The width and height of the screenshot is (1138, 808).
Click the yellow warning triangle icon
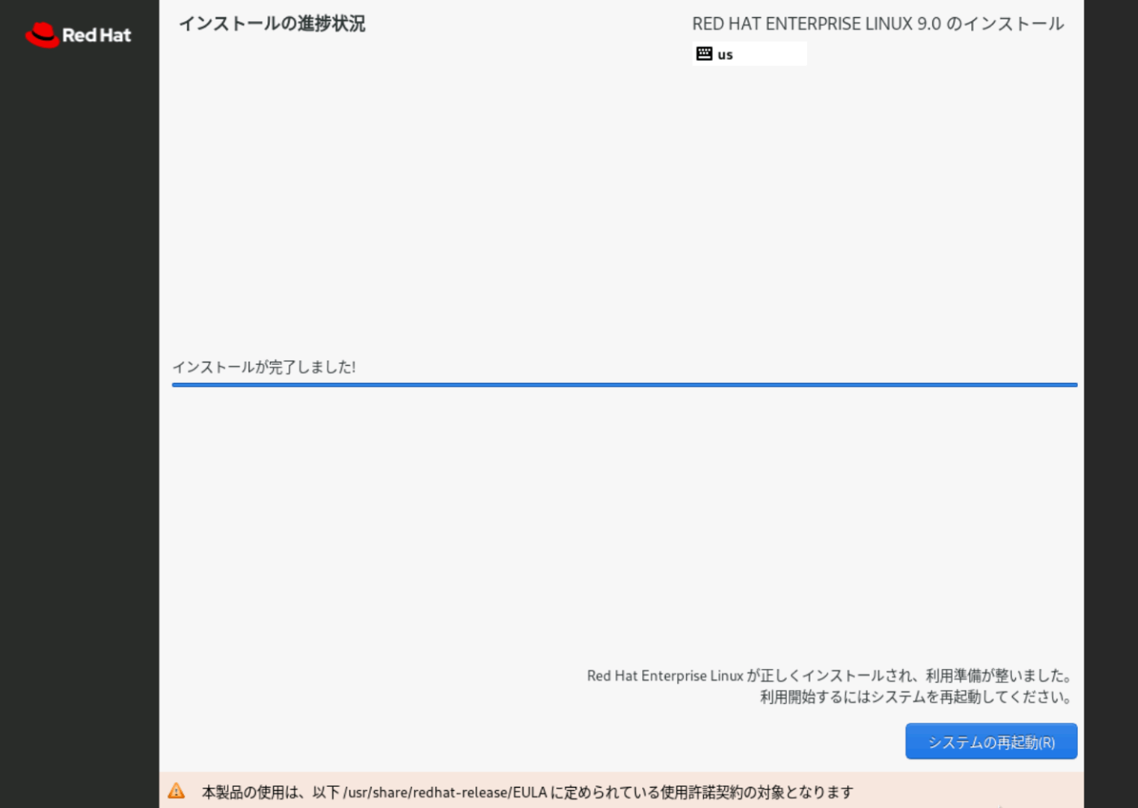176,791
